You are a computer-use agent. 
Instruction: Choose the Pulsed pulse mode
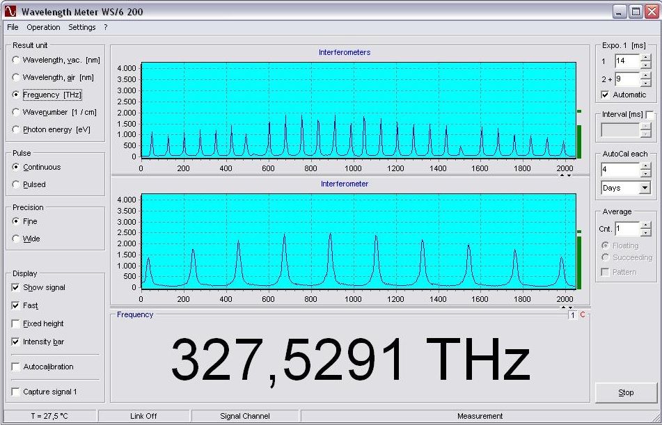click(x=29, y=184)
